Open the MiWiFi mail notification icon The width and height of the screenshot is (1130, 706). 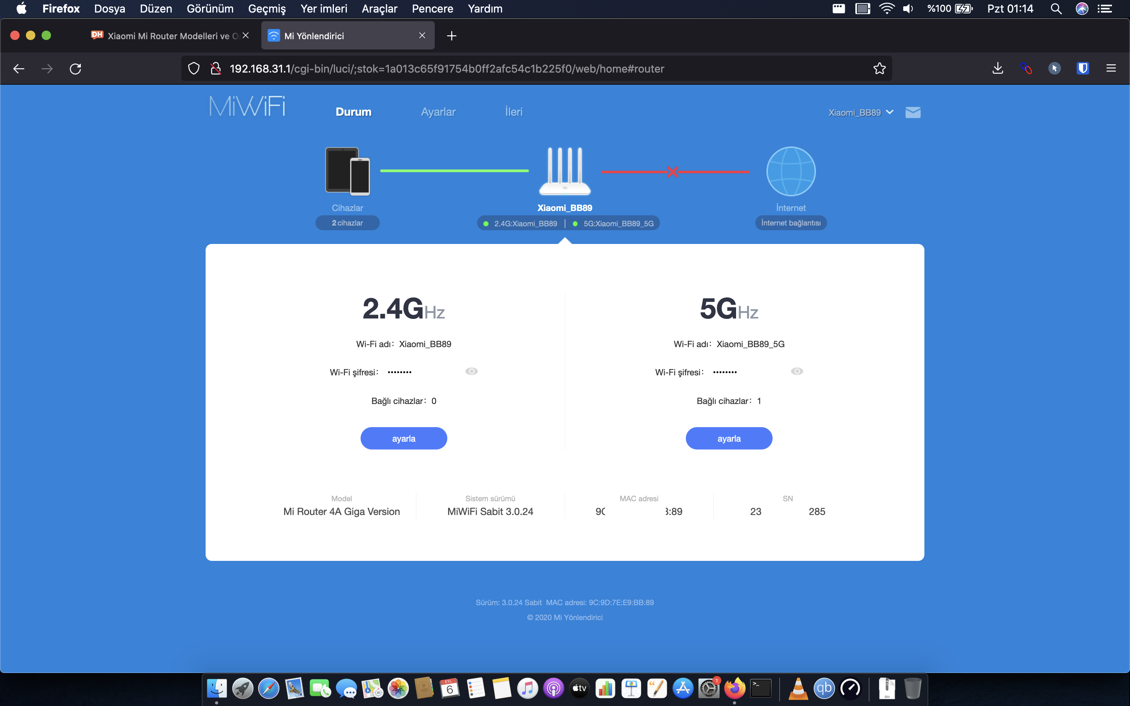pos(912,113)
